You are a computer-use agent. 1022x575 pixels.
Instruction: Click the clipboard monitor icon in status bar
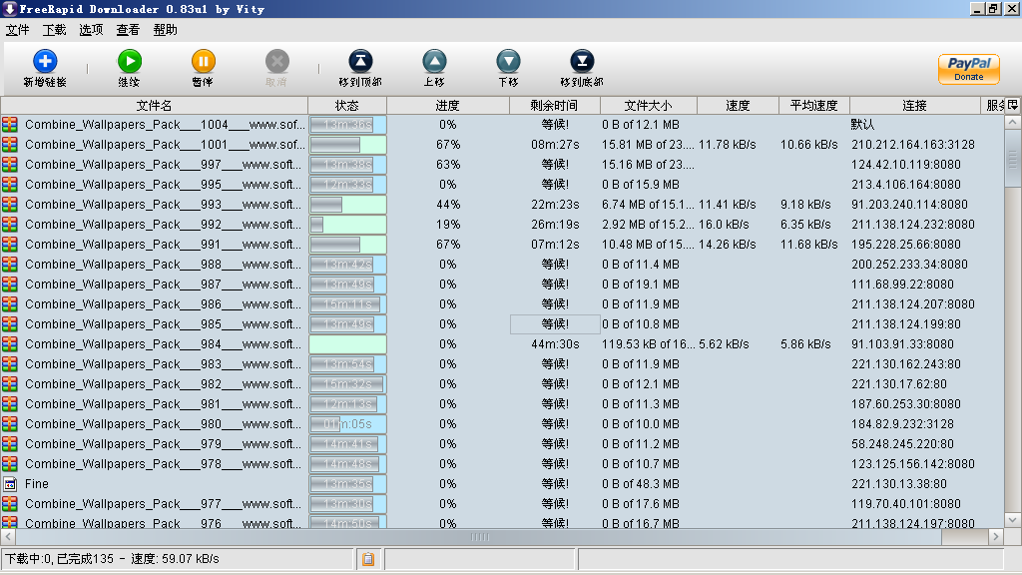(x=368, y=559)
